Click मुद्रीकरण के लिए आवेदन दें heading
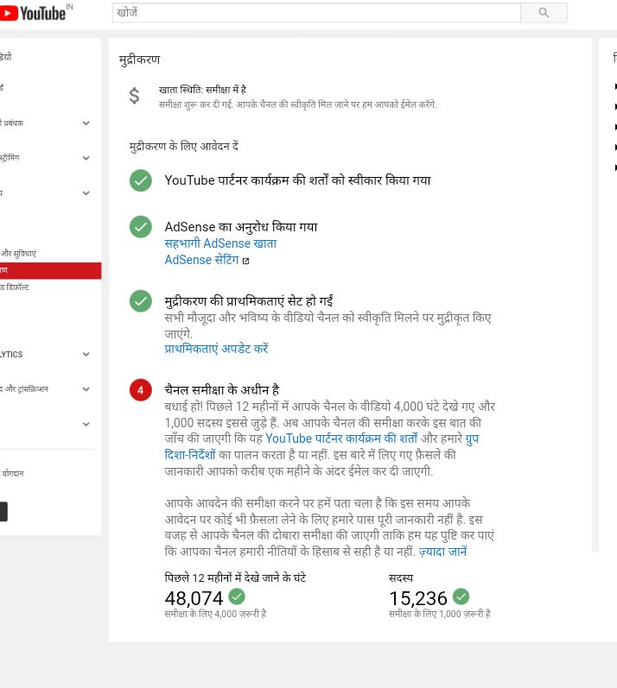This screenshot has height=688, width=617. [x=184, y=146]
